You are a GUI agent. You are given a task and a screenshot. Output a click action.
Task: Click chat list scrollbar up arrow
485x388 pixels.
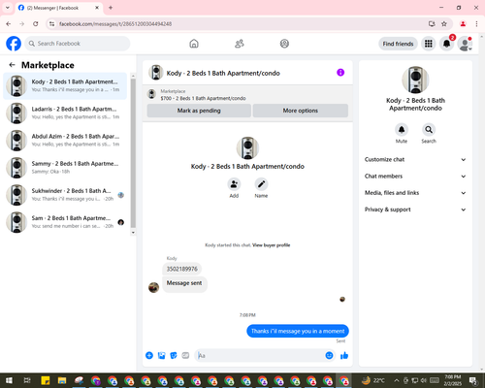pos(133,76)
